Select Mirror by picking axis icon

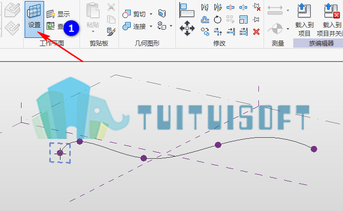coord(205,7)
